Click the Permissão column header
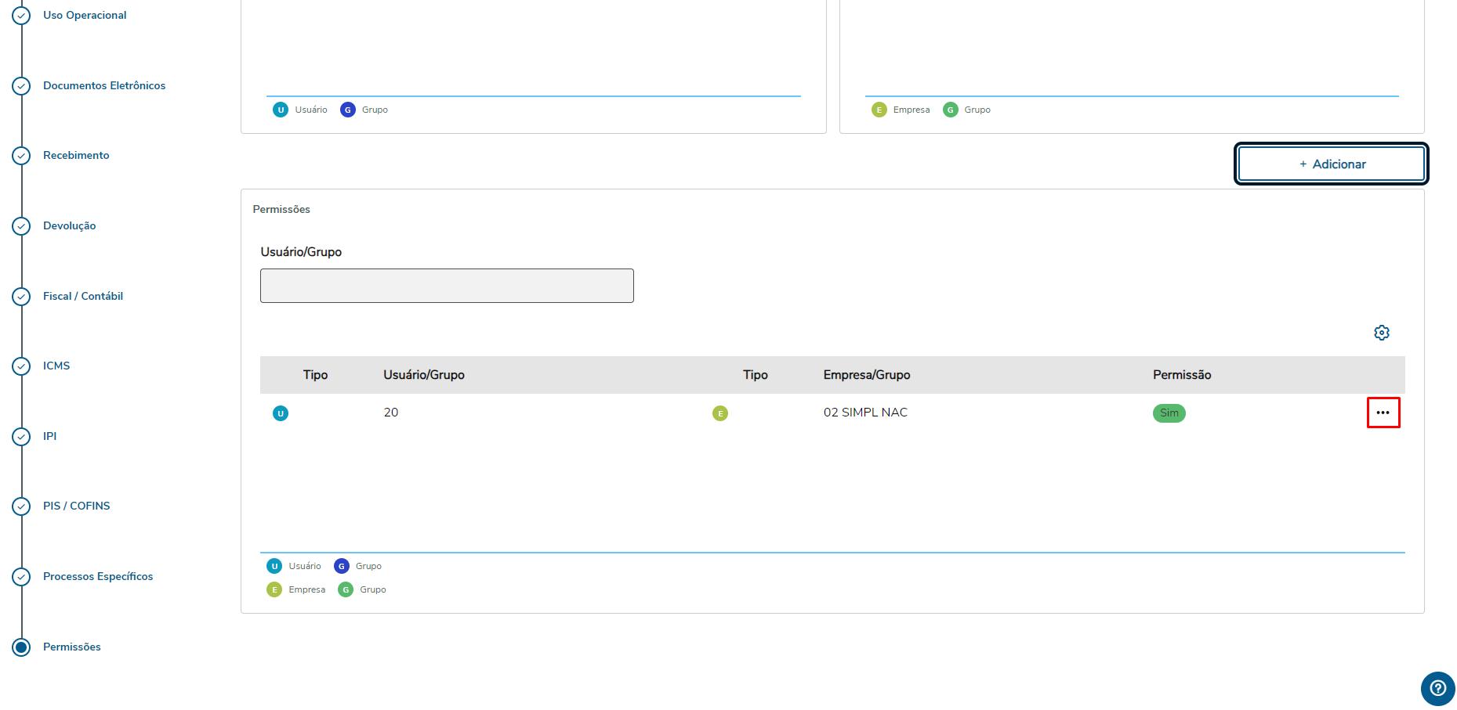The width and height of the screenshot is (1457, 710). 1181,375
